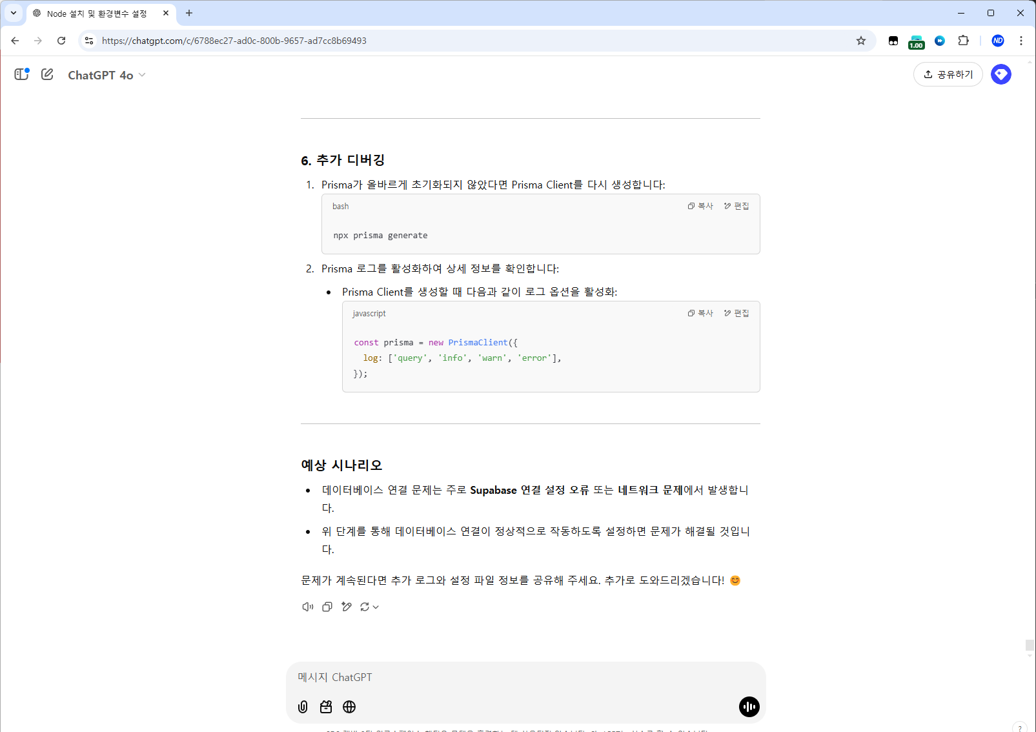Click the 'const prisma = new PrismaClient({' line
Image resolution: width=1036 pixels, height=732 pixels.
pyautogui.click(x=436, y=343)
